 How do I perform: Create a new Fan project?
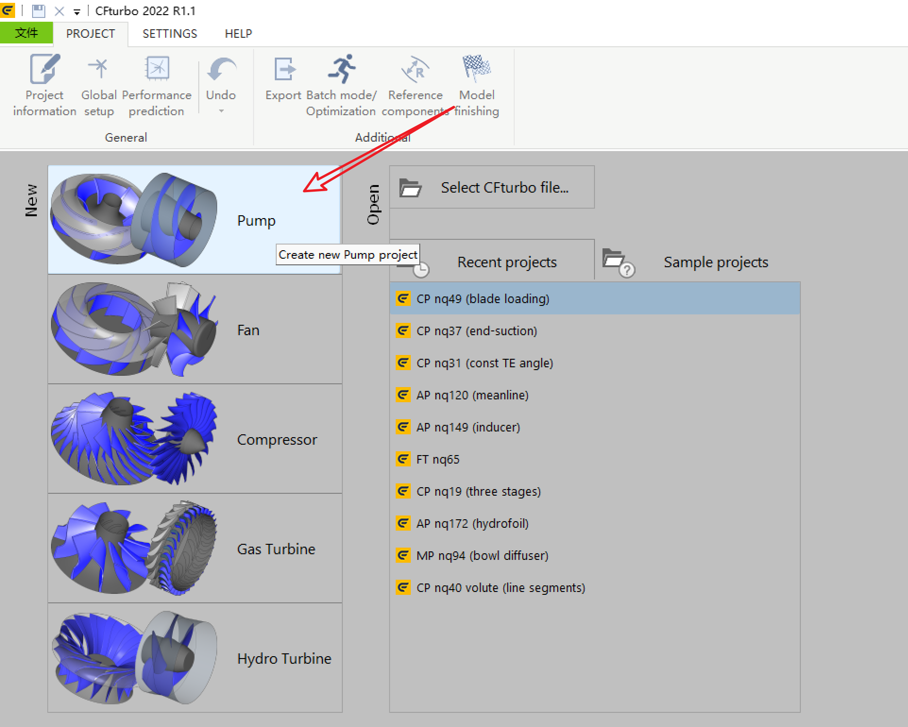coord(195,330)
